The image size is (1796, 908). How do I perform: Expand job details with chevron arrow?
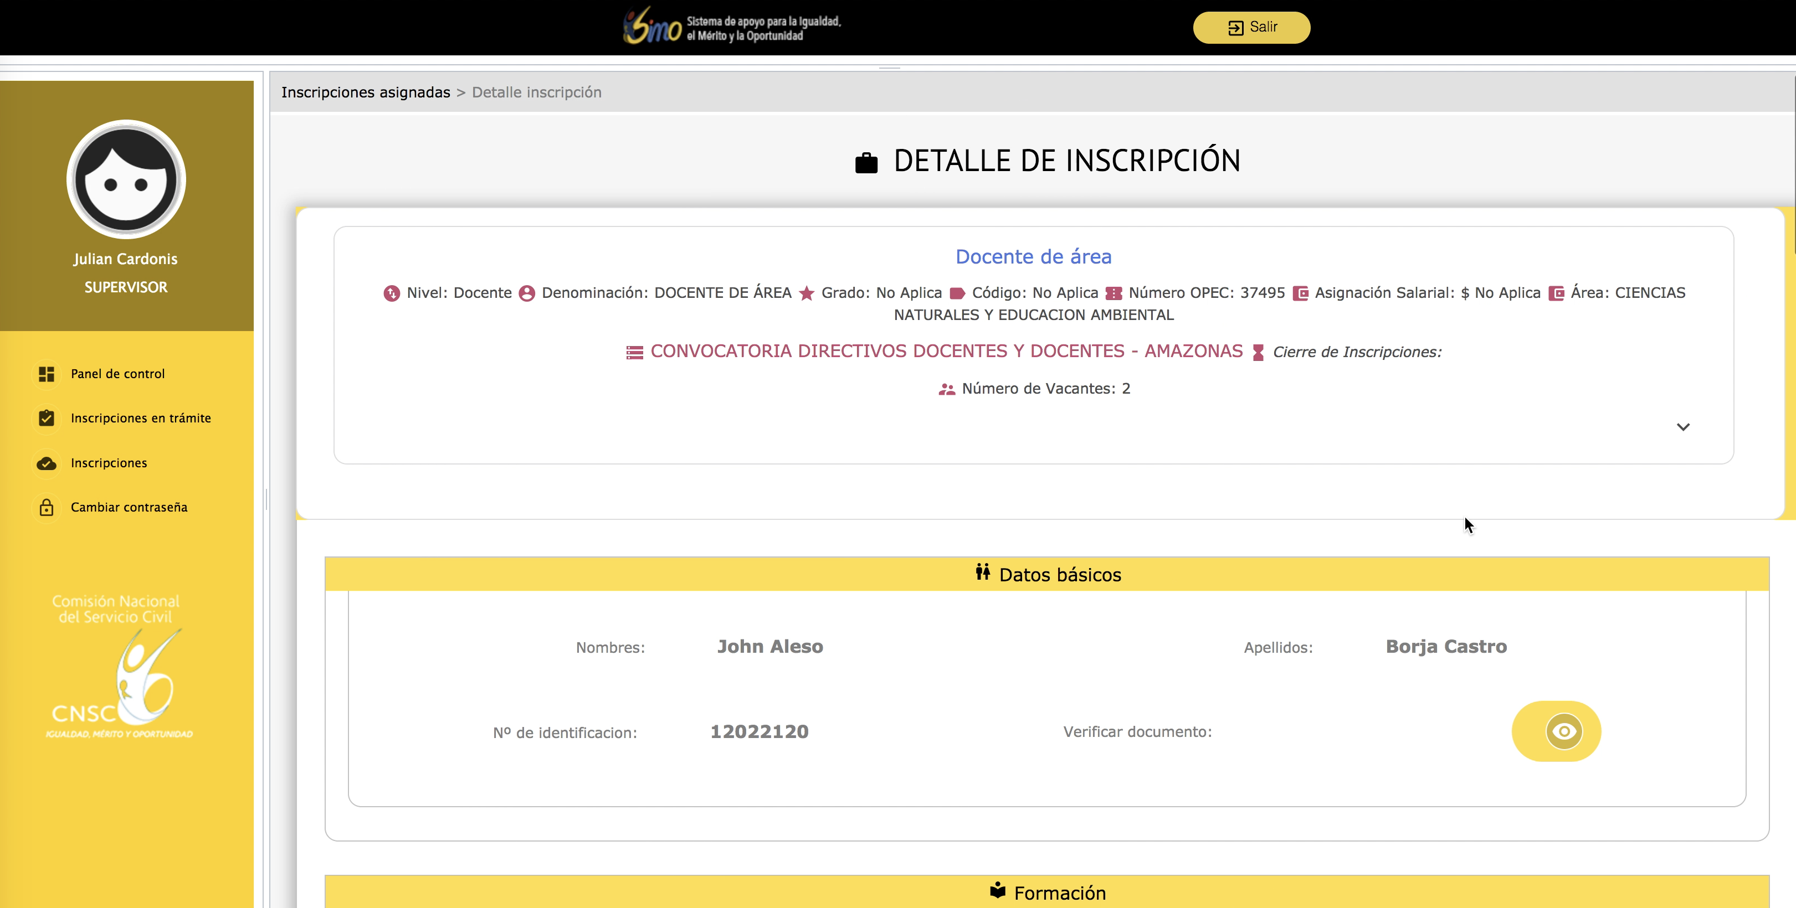click(1682, 427)
